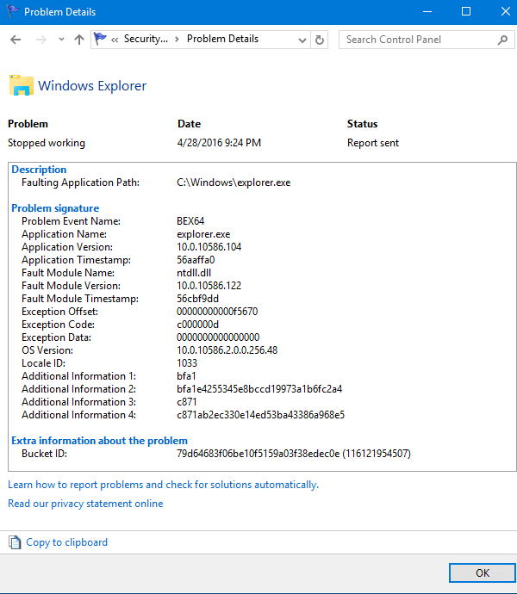
Task: Click Additional Information 2 hash value
Action: tap(259, 388)
